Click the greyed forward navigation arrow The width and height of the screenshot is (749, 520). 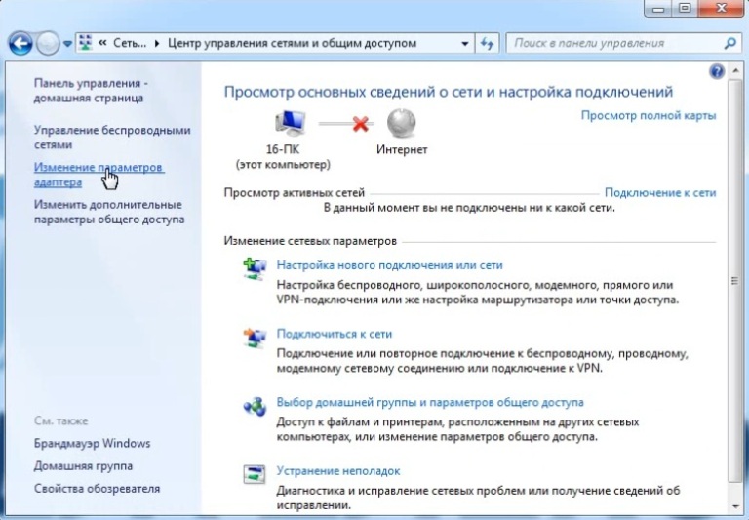pos(48,44)
